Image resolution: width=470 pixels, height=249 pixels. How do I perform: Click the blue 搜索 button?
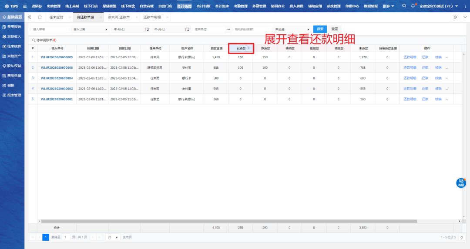(320, 29)
